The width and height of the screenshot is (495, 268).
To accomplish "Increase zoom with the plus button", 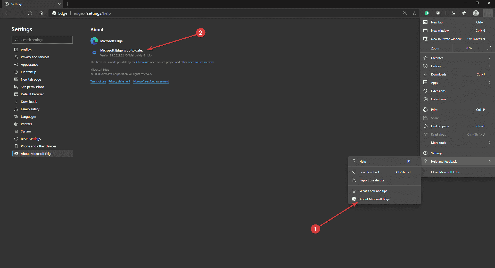I will pos(478,48).
